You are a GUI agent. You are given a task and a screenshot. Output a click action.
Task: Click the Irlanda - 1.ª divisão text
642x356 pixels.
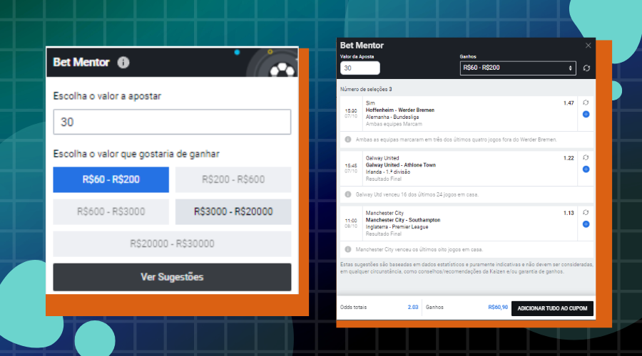(x=388, y=172)
